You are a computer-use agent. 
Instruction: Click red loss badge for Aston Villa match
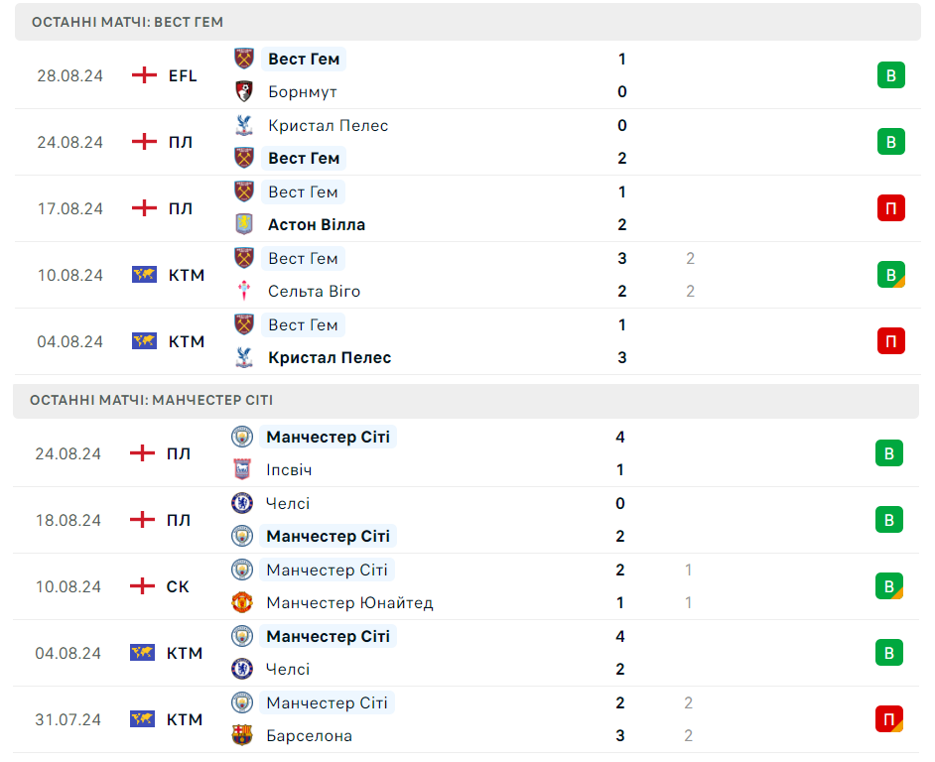890,208
